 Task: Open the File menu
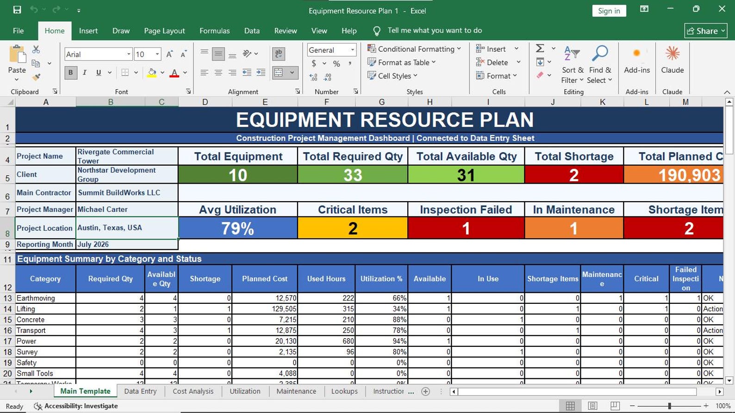(19, 31)
